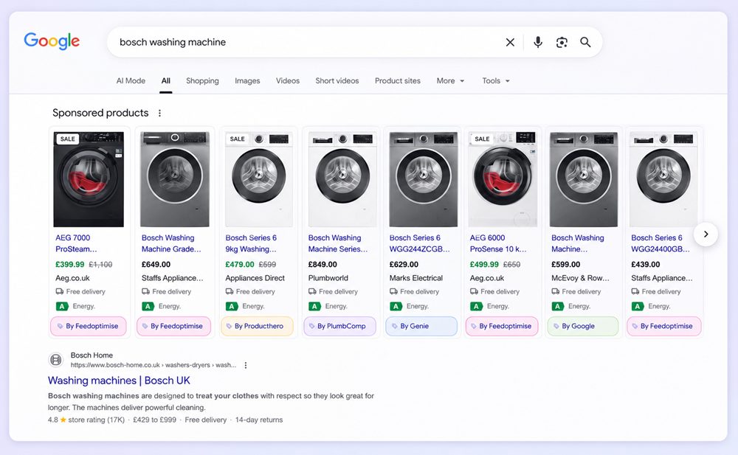The image size is (738, 455).
Task: Click energy A badge under McEvoy & Row listing
Action: (x=557, y=306)
